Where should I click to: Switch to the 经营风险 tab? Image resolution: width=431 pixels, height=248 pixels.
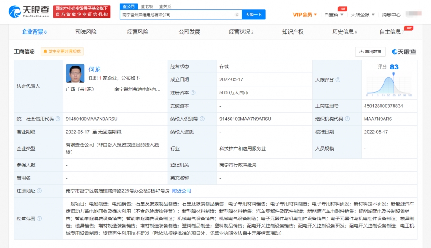[x=137, y=32]
